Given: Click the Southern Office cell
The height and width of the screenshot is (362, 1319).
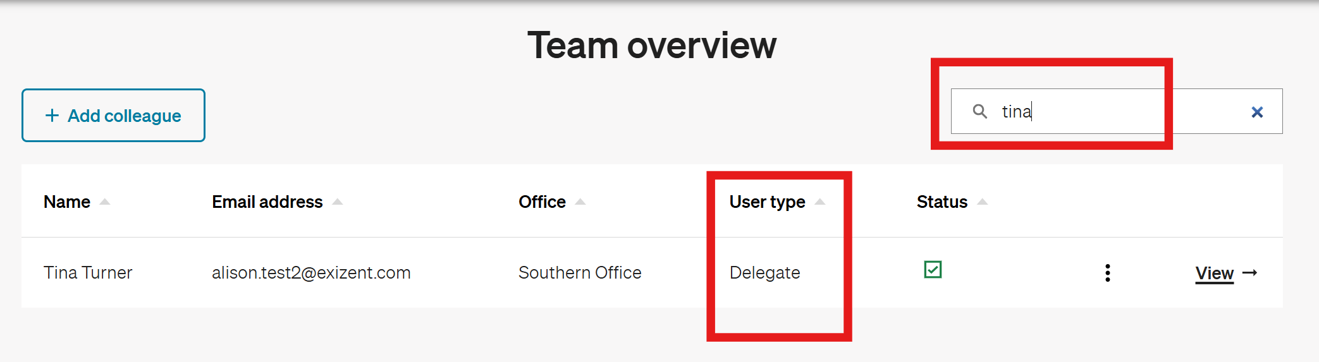Looking at the screenshot, I should [x=580, y=272].
